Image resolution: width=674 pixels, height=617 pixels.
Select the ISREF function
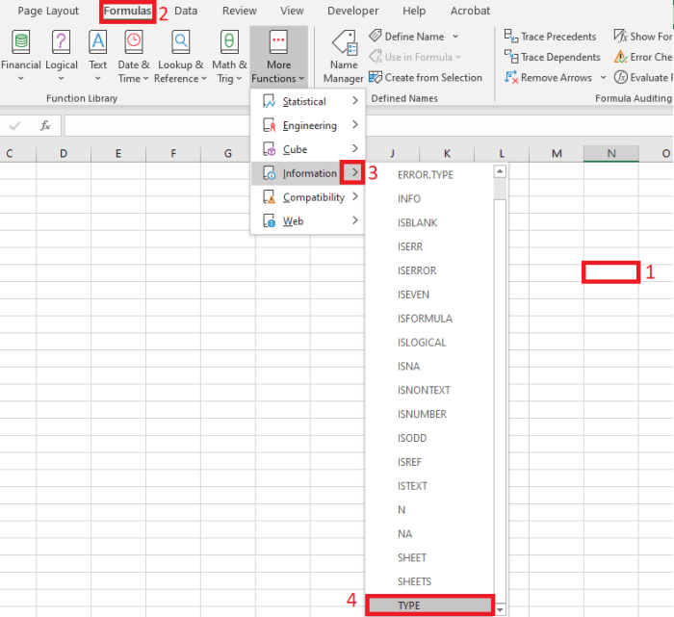429,462
